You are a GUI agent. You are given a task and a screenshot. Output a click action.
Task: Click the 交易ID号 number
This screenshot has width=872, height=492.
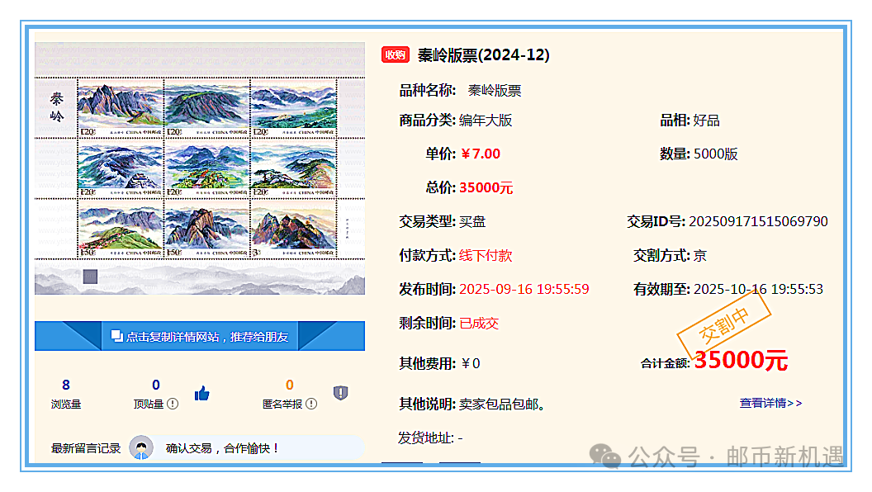(x=758, y=221)
